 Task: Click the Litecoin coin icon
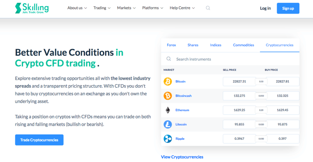(x=168, y=124)
